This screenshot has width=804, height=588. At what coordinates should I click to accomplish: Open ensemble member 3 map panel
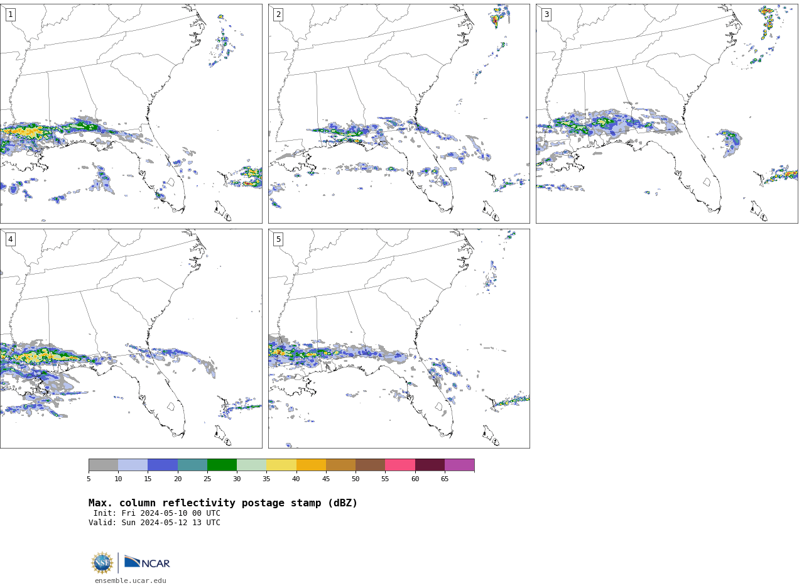666,114
